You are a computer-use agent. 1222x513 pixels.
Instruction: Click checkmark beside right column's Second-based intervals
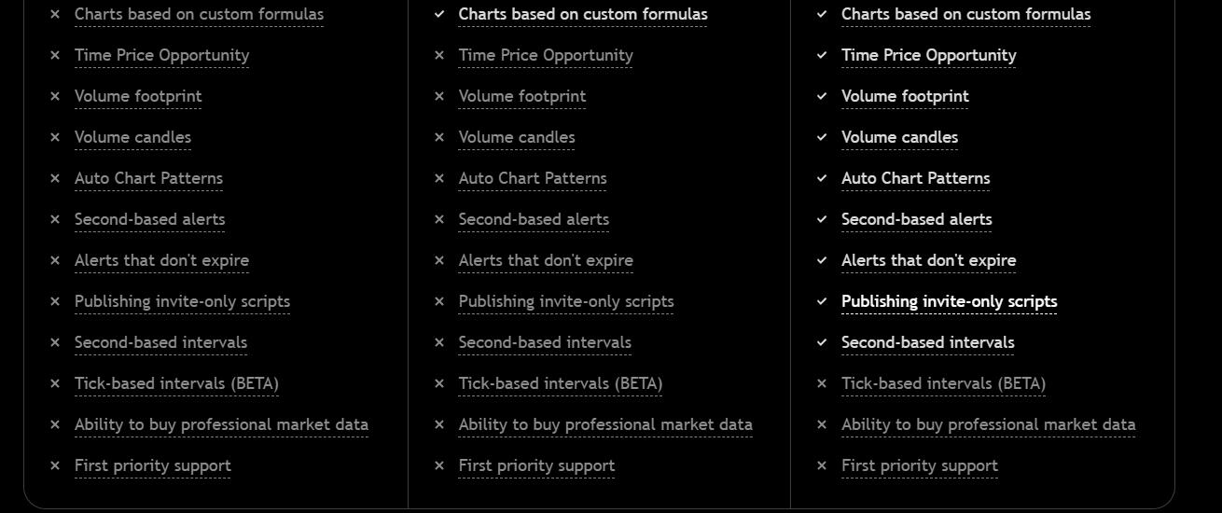[x=822, y=342]
